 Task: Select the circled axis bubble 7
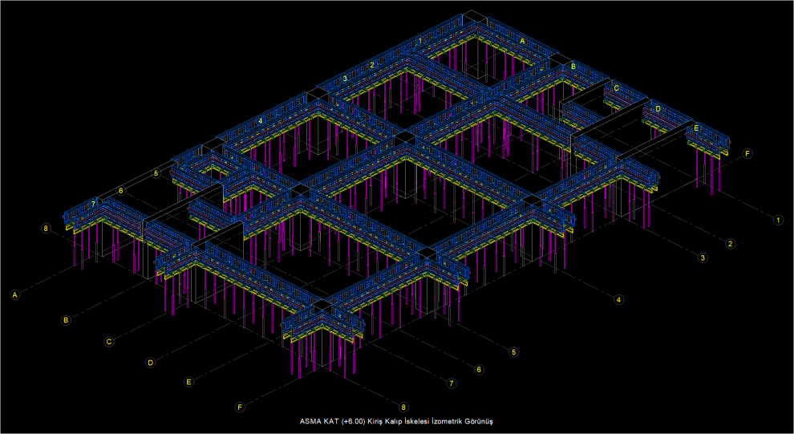coord(452,383)
